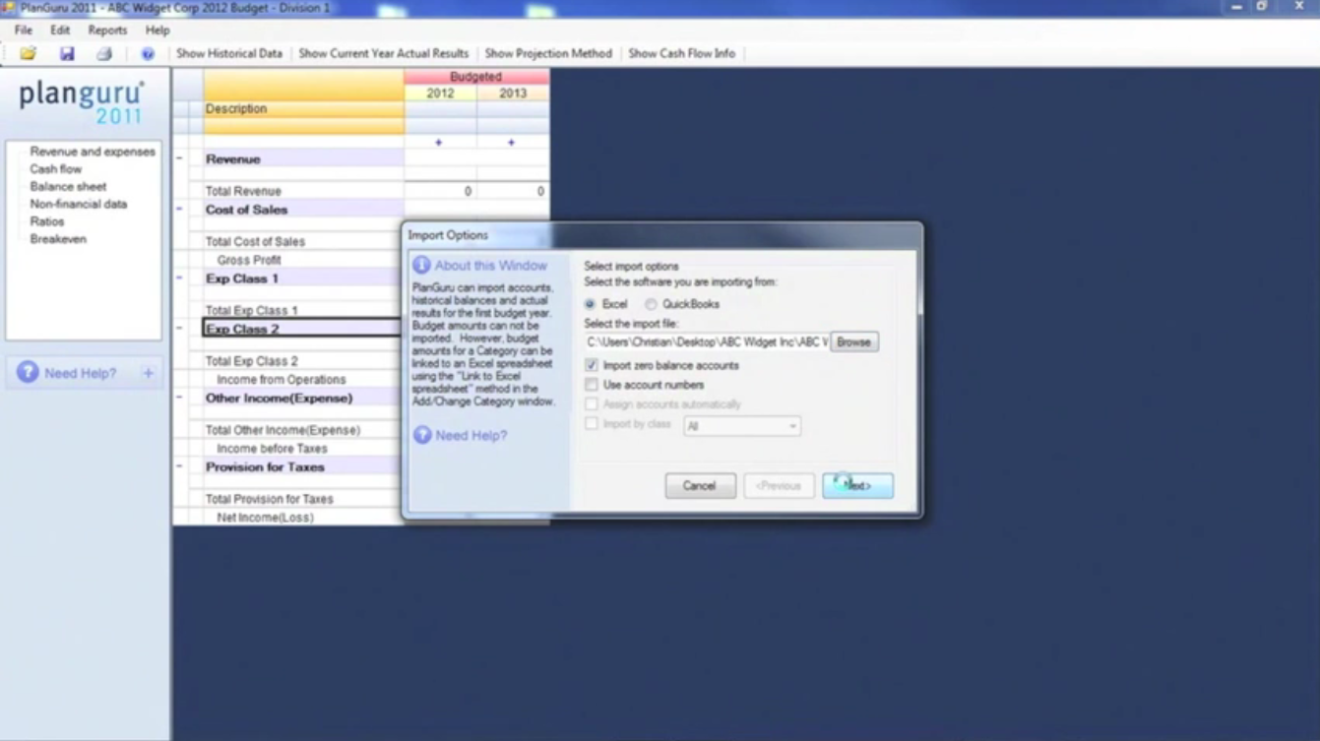Expand the 2012 column with its plus sign
Viewport: 1320px width, 741px height.
coord(439,143)
